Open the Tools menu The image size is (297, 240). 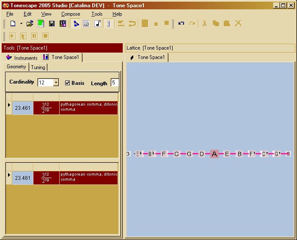pyautogui.click(x=97, y=14)
